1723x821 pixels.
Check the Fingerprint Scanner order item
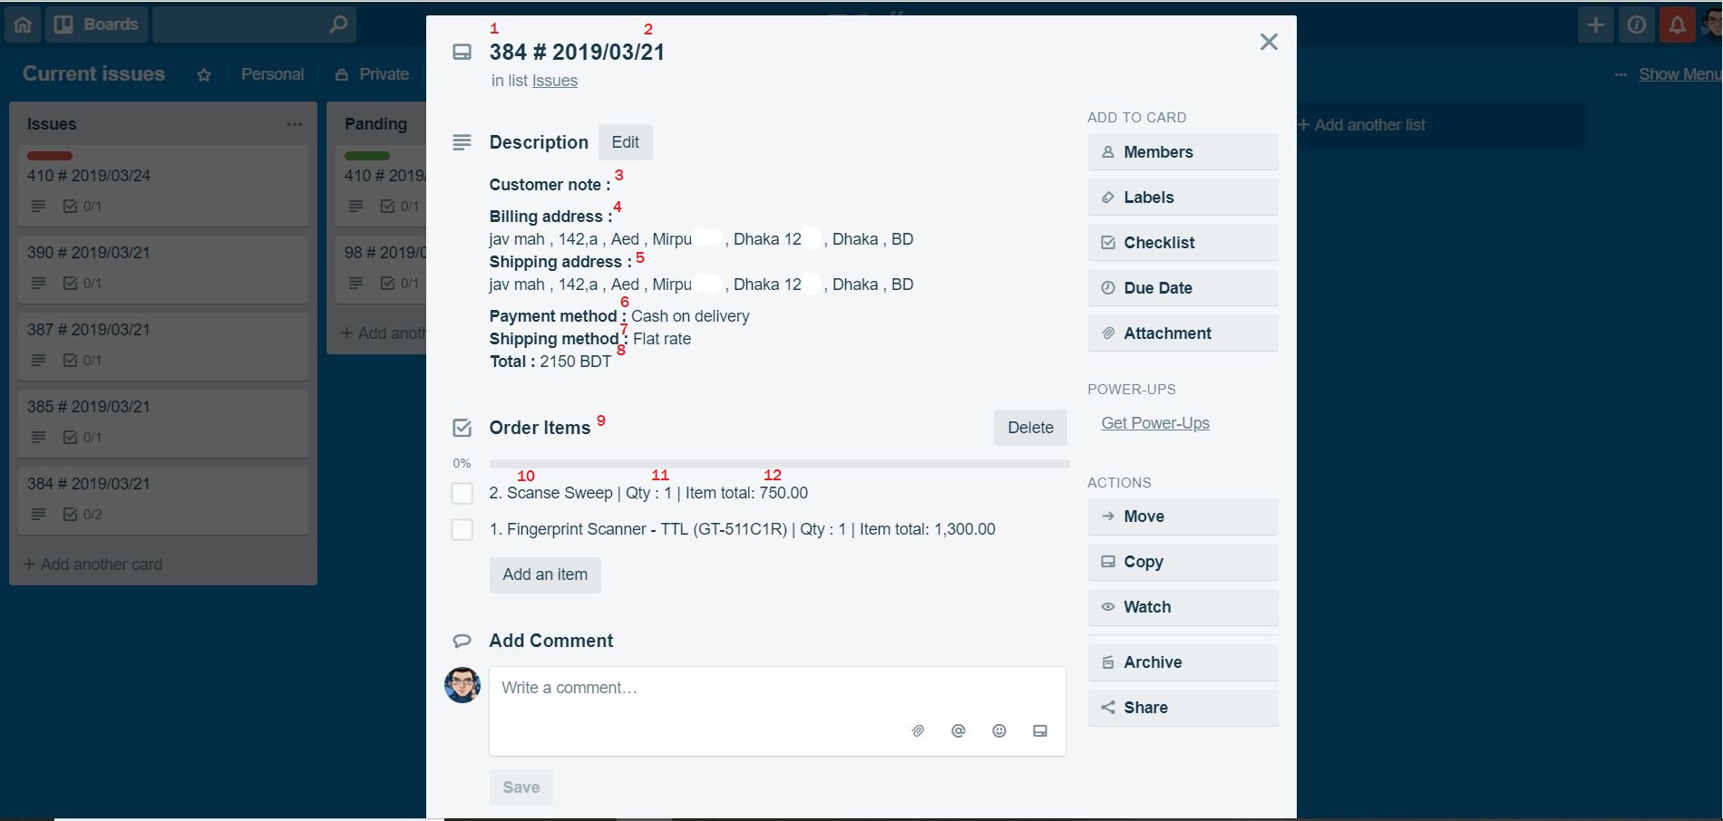[462, 529]
